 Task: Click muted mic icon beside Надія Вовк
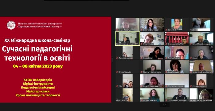tap(142, 58)
